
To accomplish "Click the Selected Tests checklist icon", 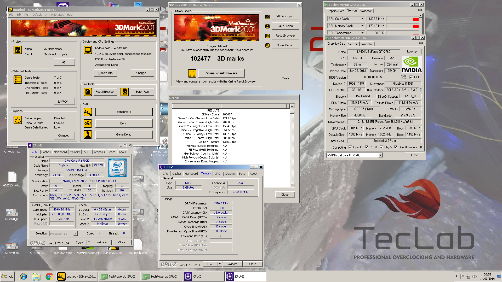I will 18,80.
